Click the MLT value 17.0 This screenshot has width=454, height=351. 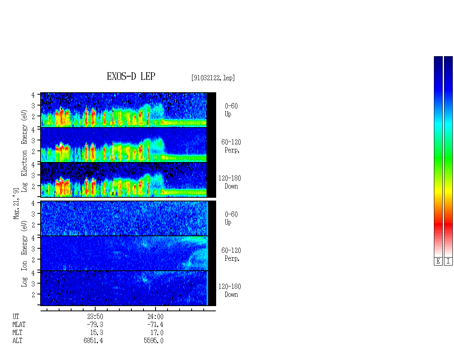tap(157, 333)
